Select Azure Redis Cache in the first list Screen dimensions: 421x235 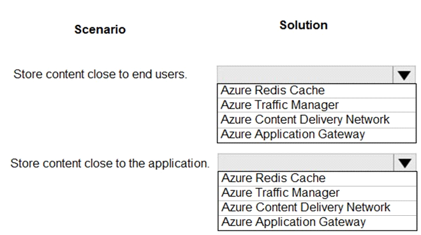click(x=316, y=91)
